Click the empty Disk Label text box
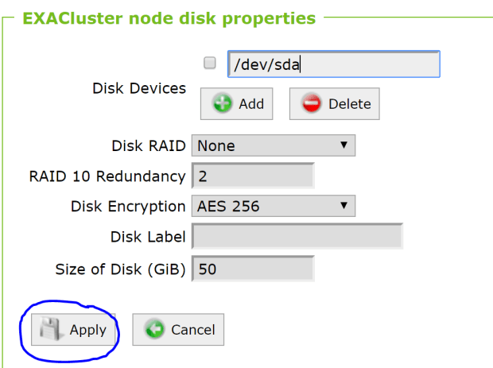The height and width of the screenshot is (368, 493). tap(297, 237)
